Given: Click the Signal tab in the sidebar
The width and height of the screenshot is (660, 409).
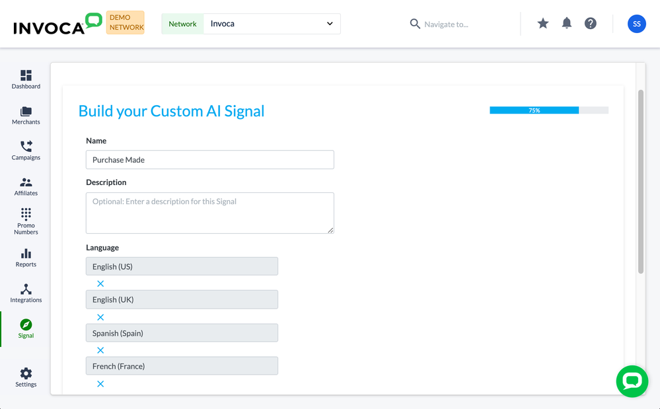Looking at the screenshot, I should point(26,328).
